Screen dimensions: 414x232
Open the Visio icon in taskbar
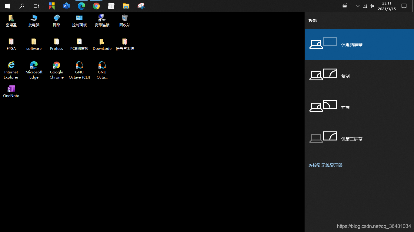tap(66, 6)
